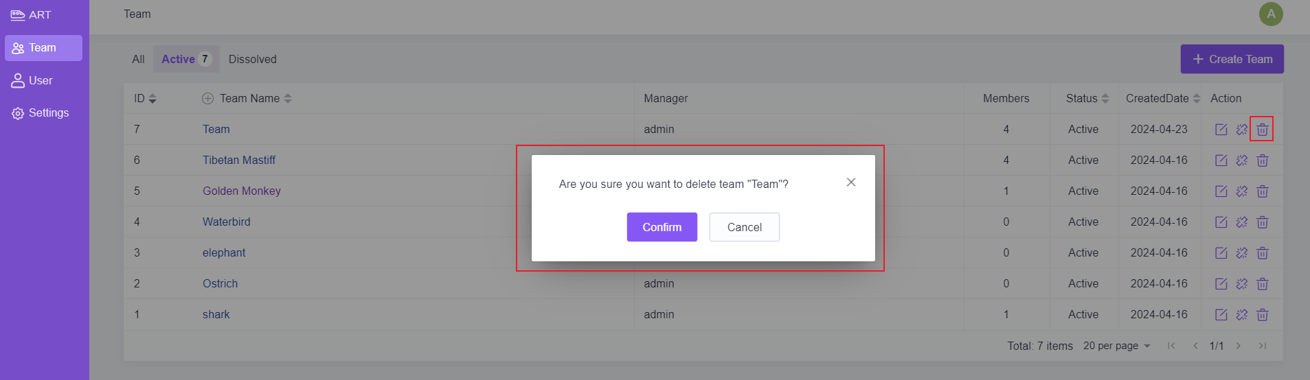
Task: Switch to the All tab
Action: pyautogui.click(x=138, y=60)
